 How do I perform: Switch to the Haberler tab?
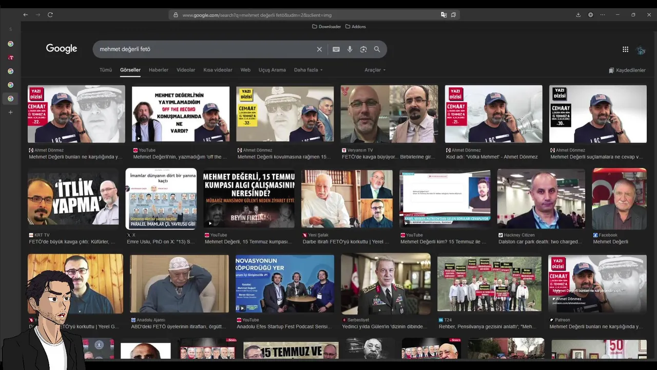(x=159, y=70)
